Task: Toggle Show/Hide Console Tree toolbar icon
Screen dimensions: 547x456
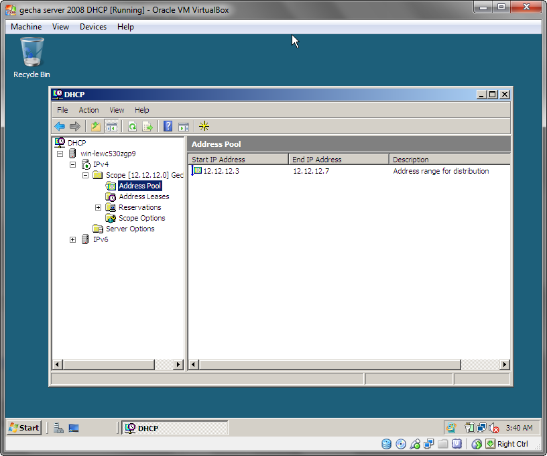Action: pos(112,126)
